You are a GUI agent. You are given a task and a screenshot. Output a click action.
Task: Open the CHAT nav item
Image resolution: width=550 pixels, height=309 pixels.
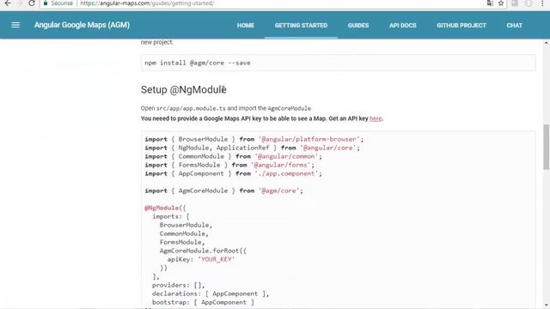click(514, 25)
